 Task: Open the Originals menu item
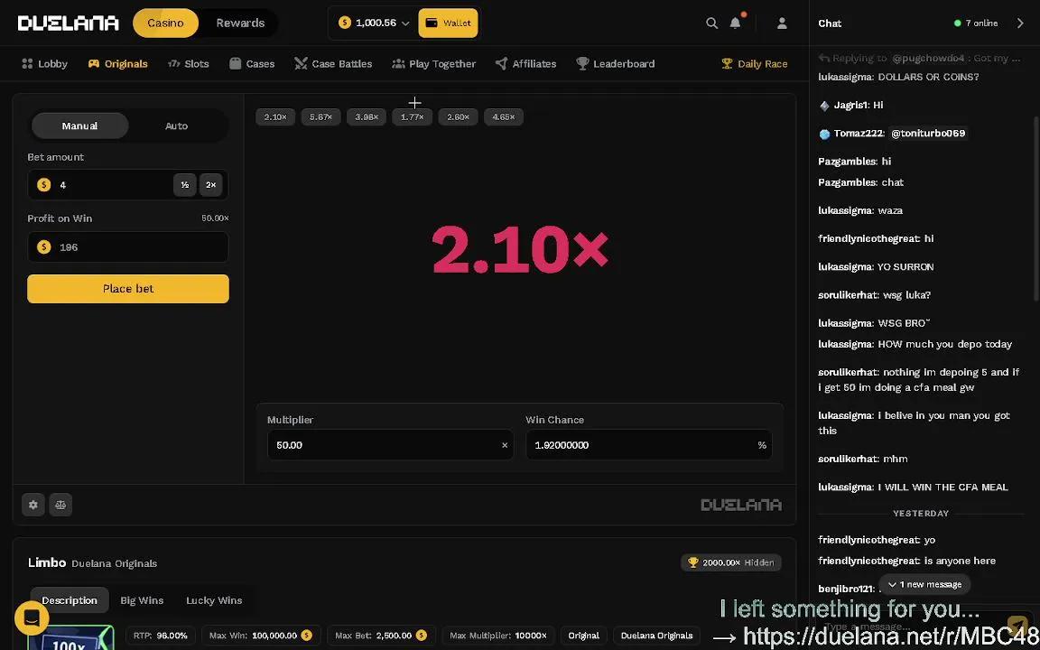tap(118, 64)
